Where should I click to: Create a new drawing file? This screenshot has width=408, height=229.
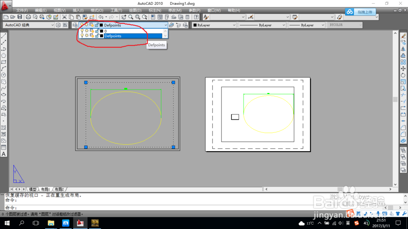(6, 17)
